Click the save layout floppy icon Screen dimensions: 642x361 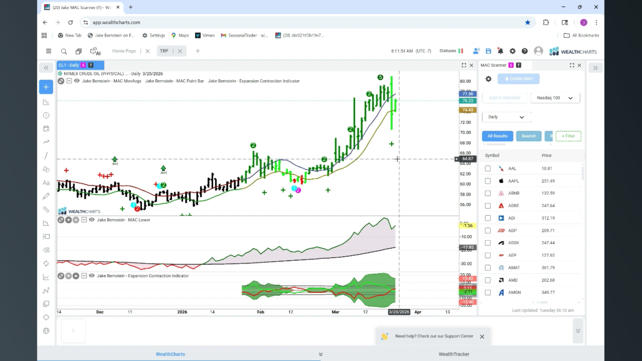tap(489, 51)
